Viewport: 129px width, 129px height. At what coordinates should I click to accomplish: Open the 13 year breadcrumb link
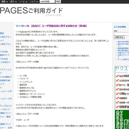pyautogui.click(x=17, y=26)
